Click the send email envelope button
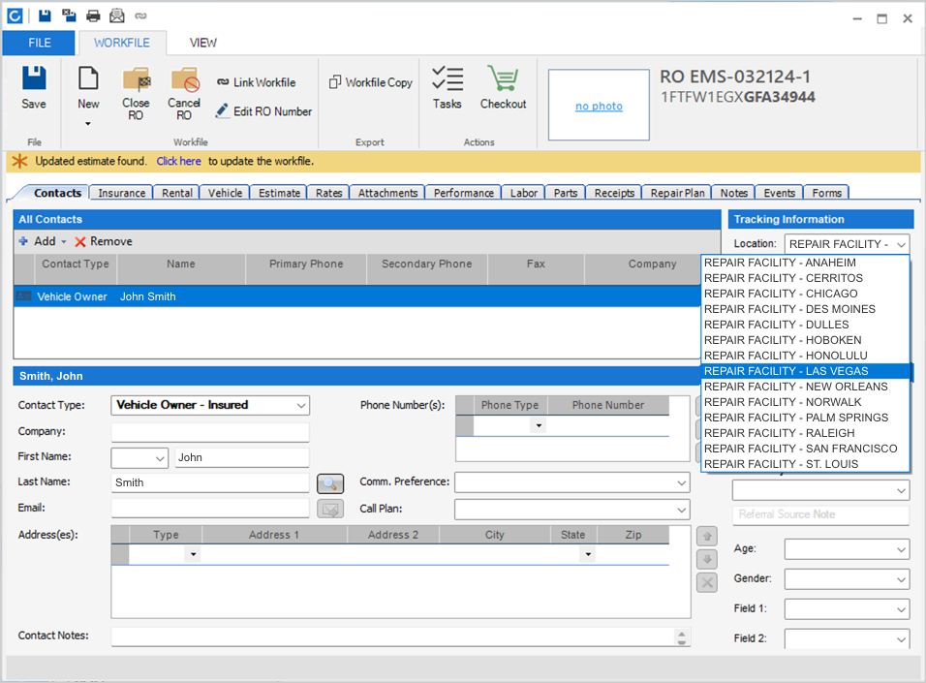 point(330,509)
